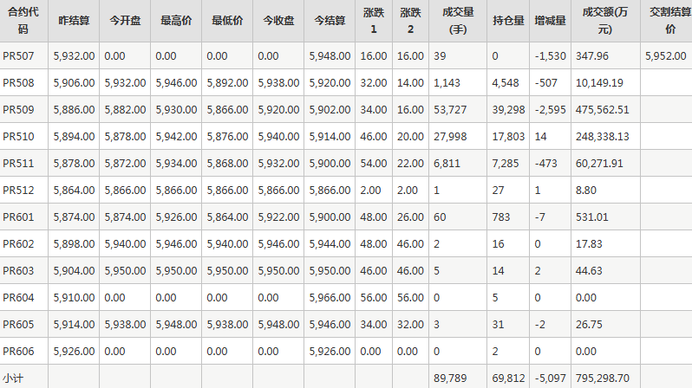Select contract code PR510
Viewport: 692px width, 388px height.
tap(18, 137)
